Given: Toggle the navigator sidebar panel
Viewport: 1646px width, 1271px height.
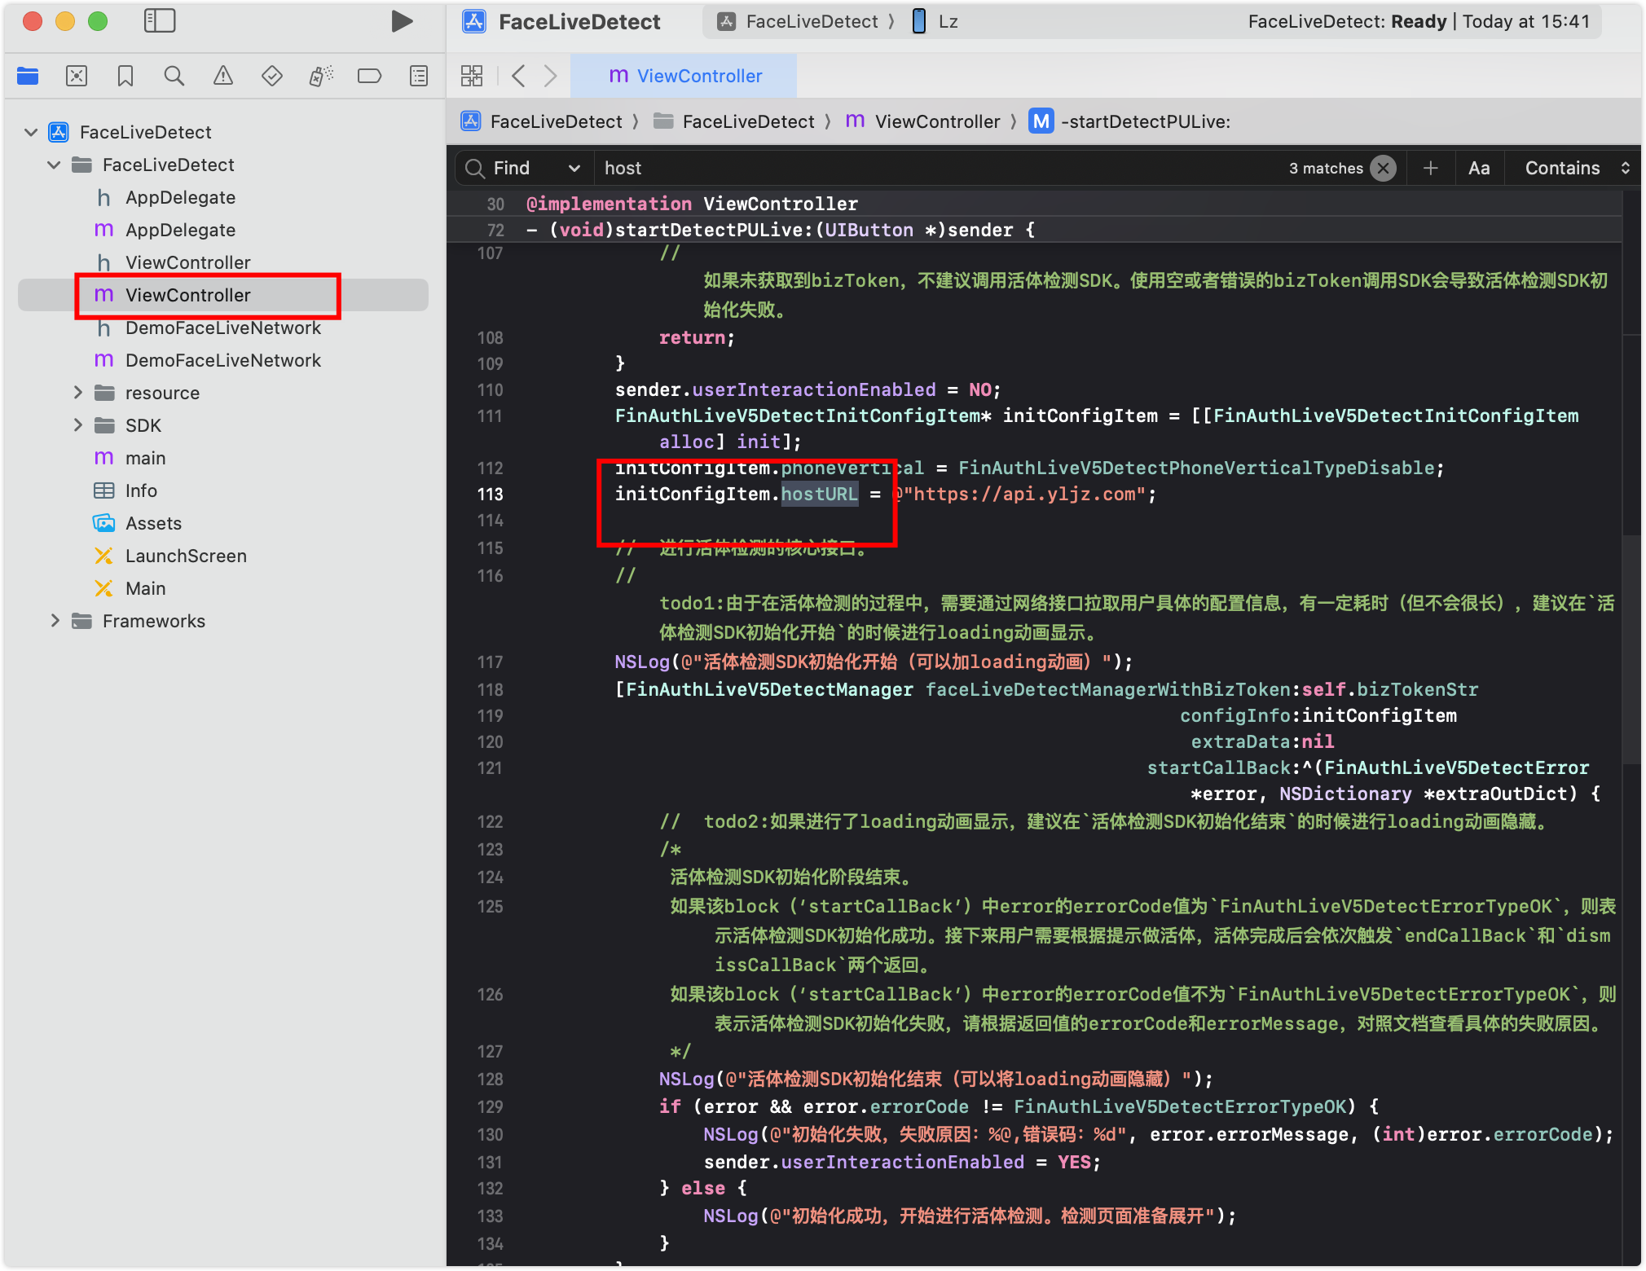Looking at the screenshot, I should tap(160, 21).
